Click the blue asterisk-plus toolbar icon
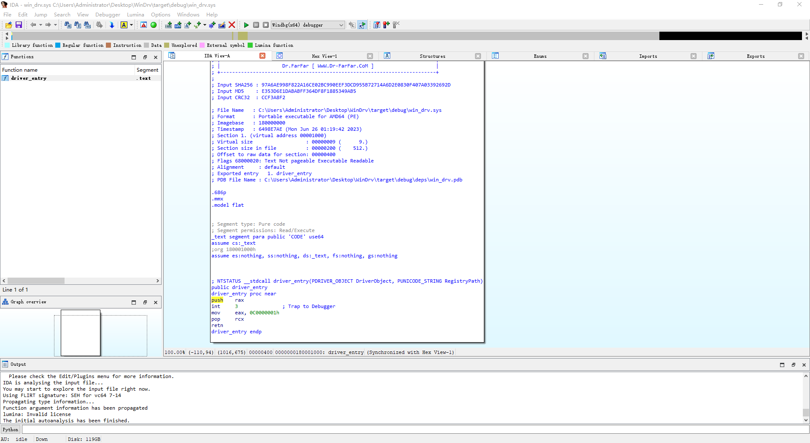Screen dimensions: 810x443 click(x=212, y=25)
